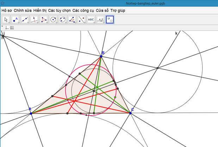The width and height of the screenshot is (218, 147).
Task: Open dropdown arrow of the Circle tool
Action: 56,23
